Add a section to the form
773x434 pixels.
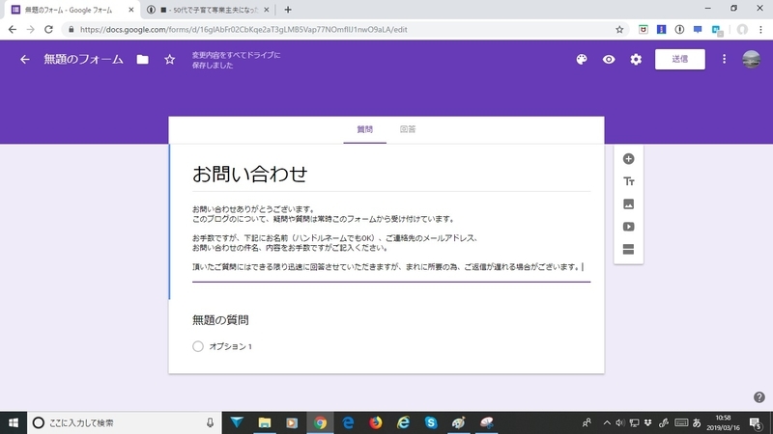click(x=629, y=250)
